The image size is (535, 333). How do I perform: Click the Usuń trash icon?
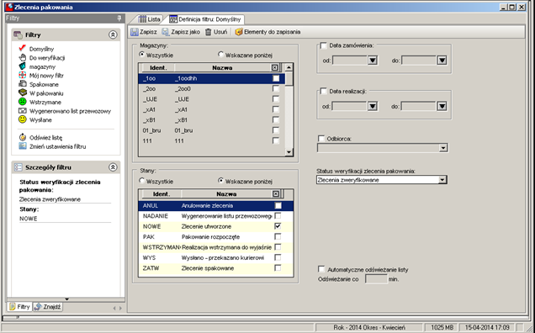click(x=208, y=32)
